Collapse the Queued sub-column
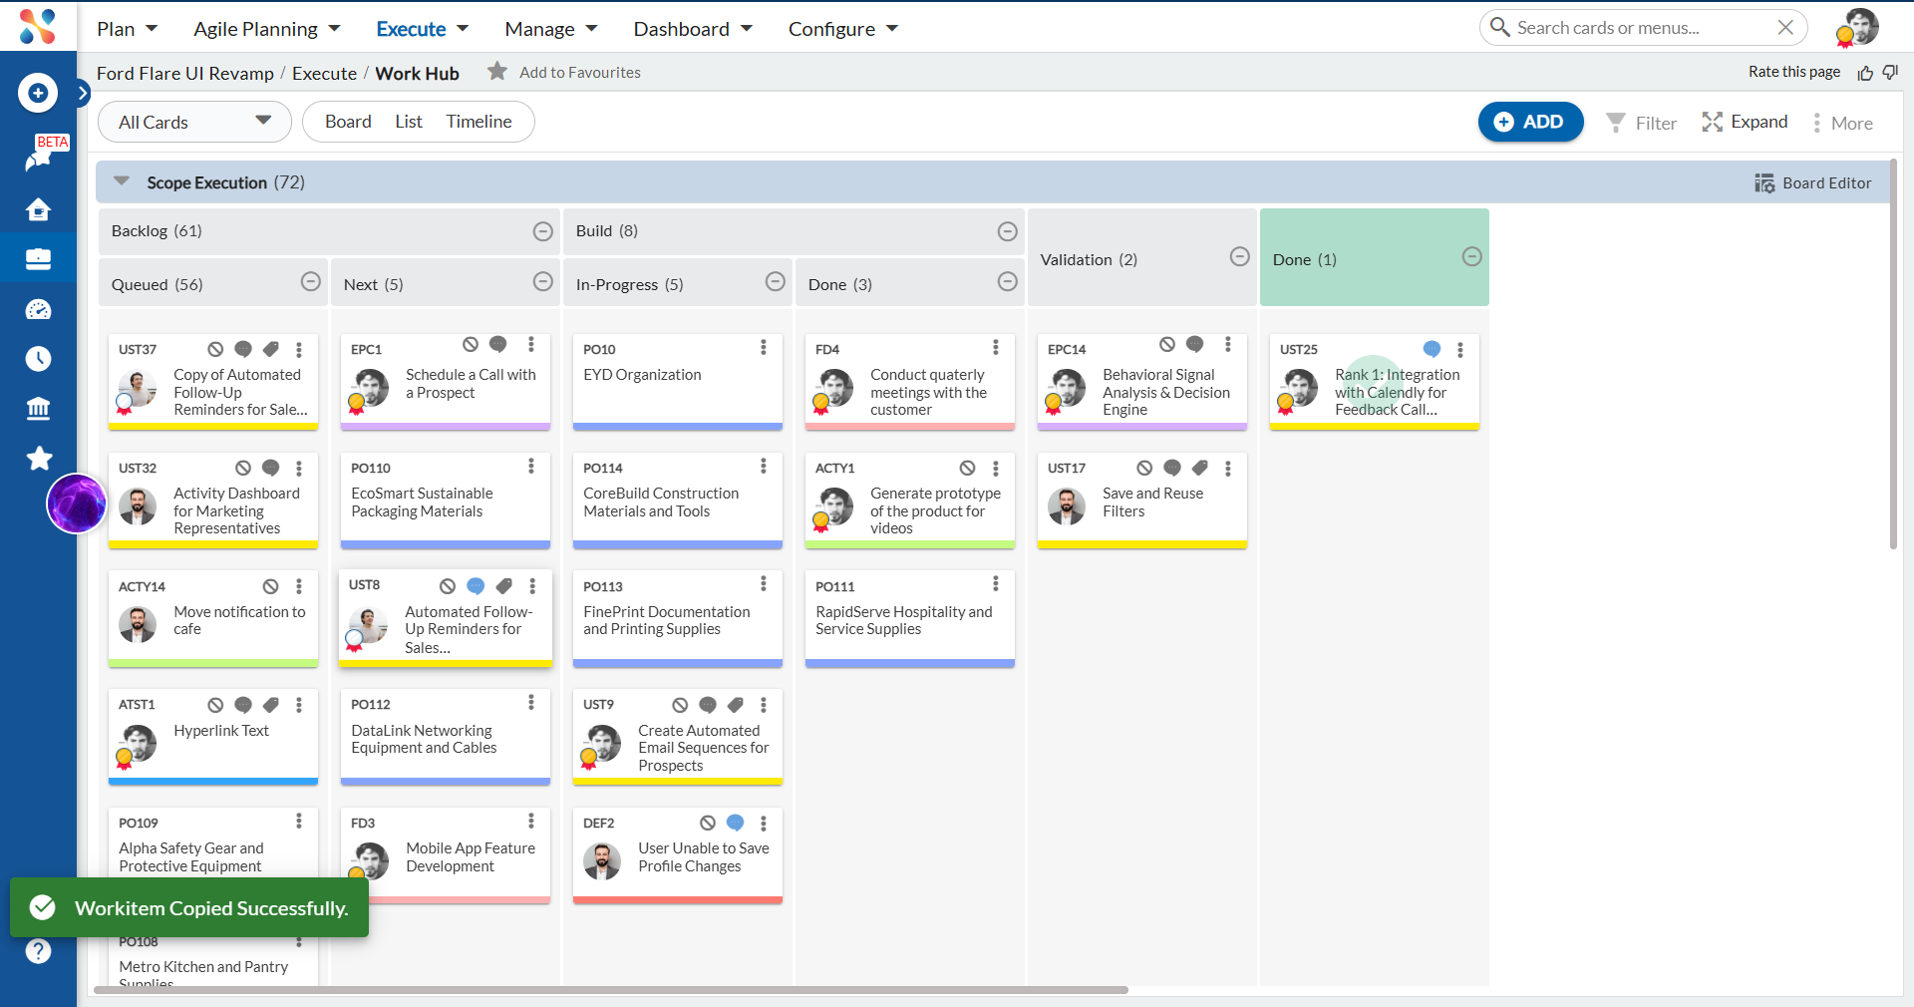This screenshot has width=1914, height=1007. (x=311, y=282)
